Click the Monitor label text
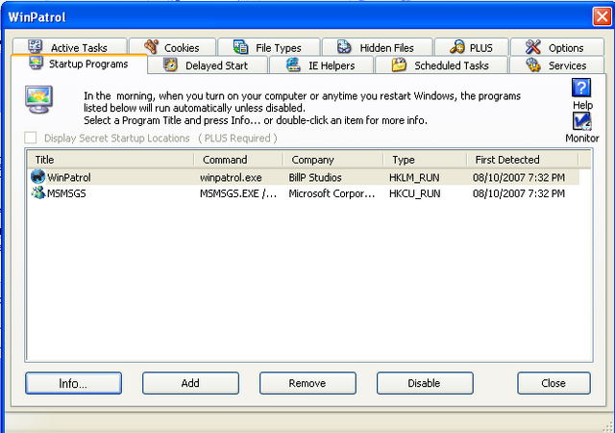 pos(582,139)
